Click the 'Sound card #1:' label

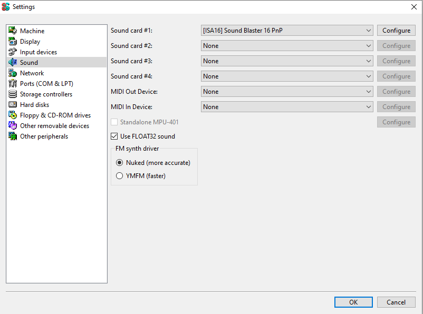pos(131,31)
